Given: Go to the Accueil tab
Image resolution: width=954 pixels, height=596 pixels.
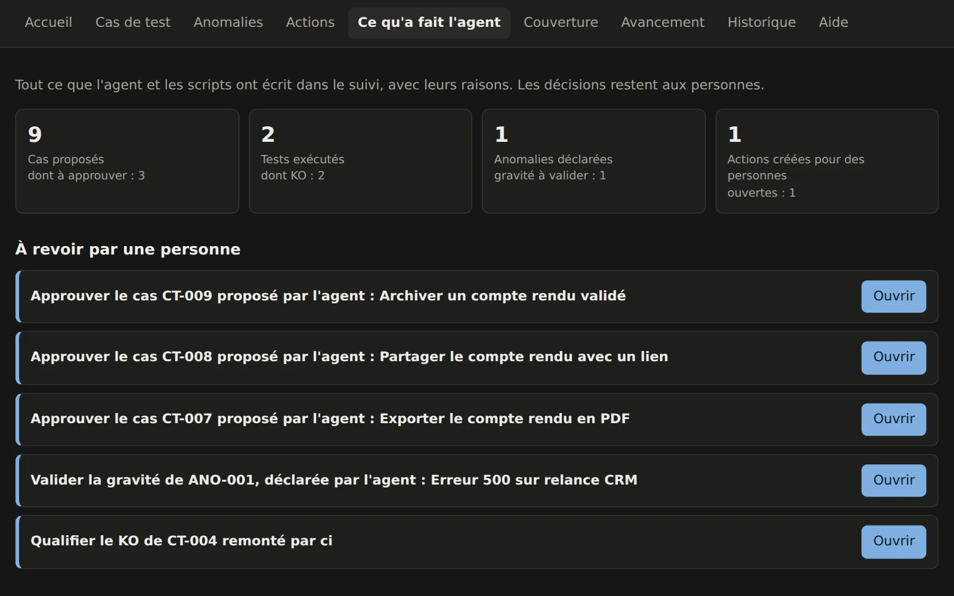Looking at the screenshot, I should click(x=48, y=23).
